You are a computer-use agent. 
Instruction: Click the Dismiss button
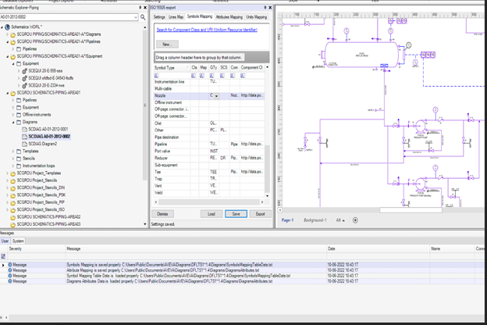162,214
